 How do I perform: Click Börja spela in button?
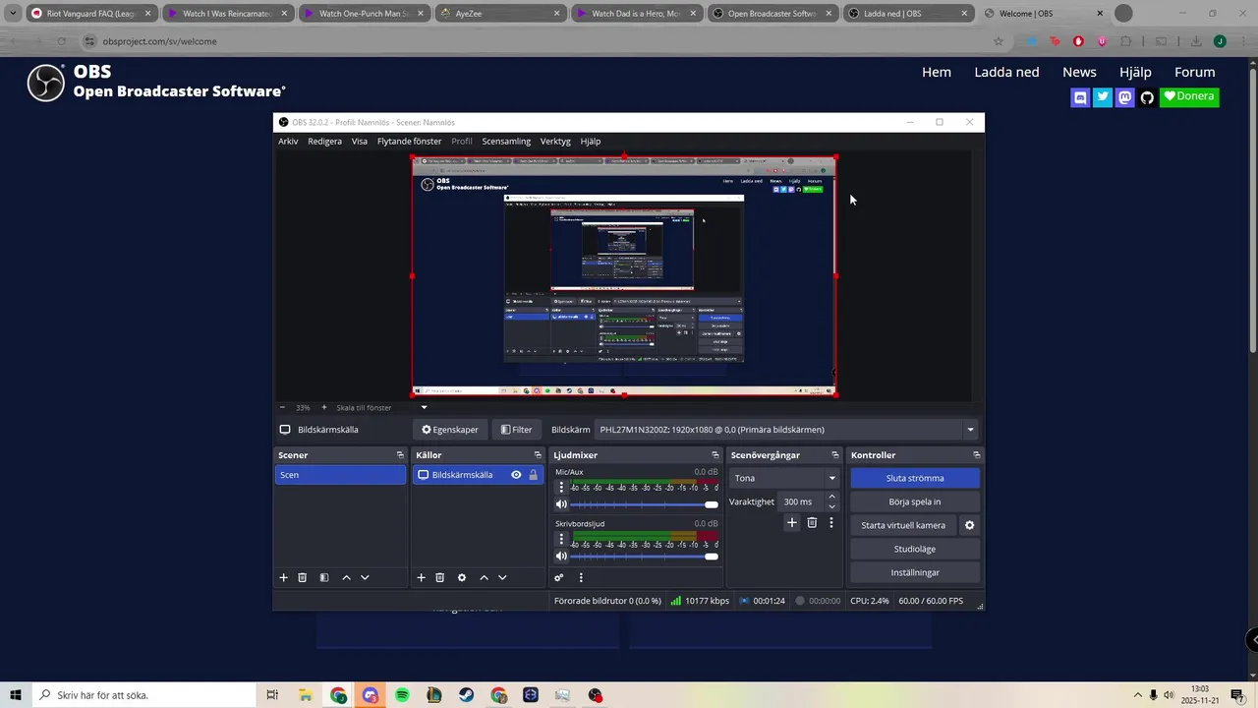(x=915, y=501)
